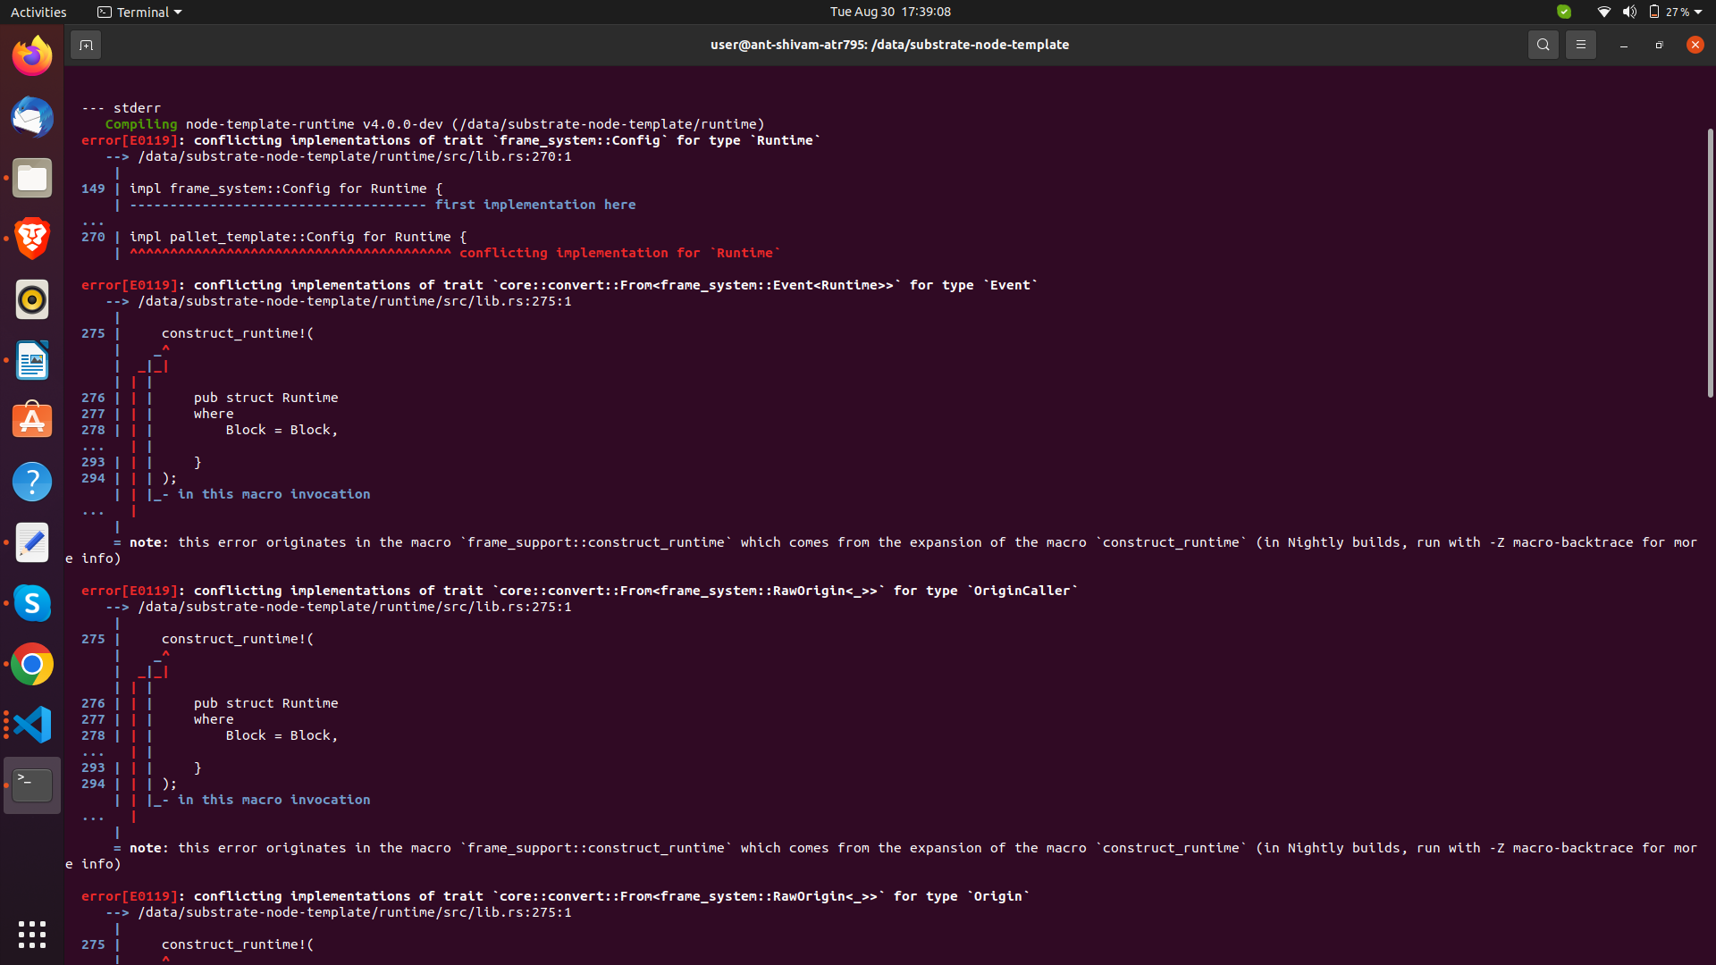Open the Help icon in dock
This screenshot has height=965, width=1716.
pyautogui.click(x=32, y=482)
